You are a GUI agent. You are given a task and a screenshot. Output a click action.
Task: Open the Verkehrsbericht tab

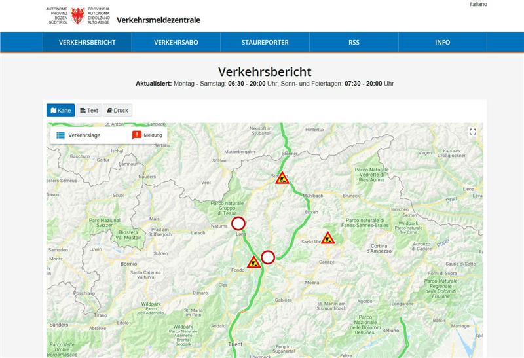point(87,43)
